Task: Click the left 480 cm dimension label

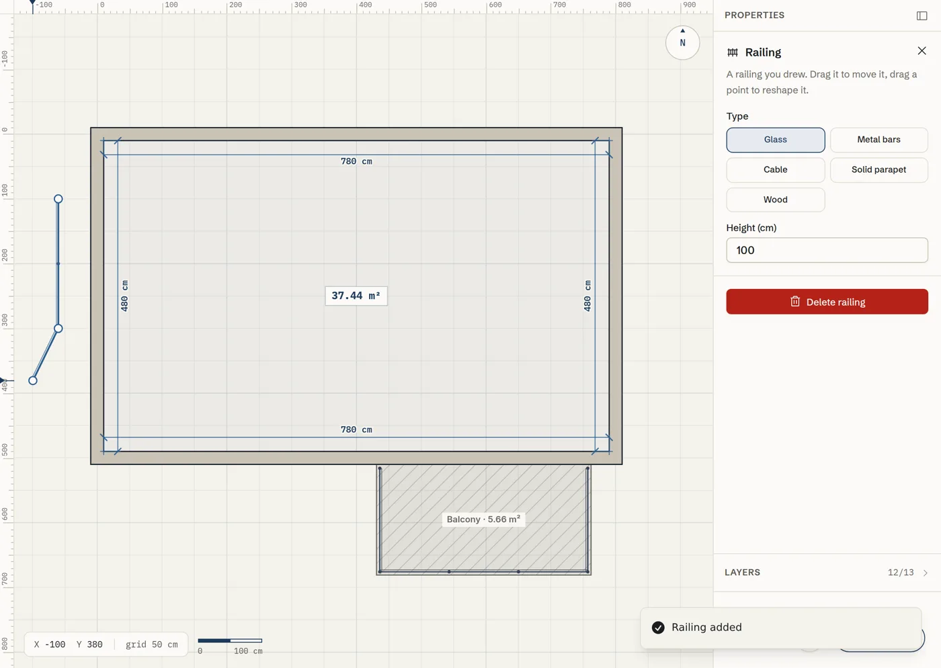Action: tap(124, 296)
